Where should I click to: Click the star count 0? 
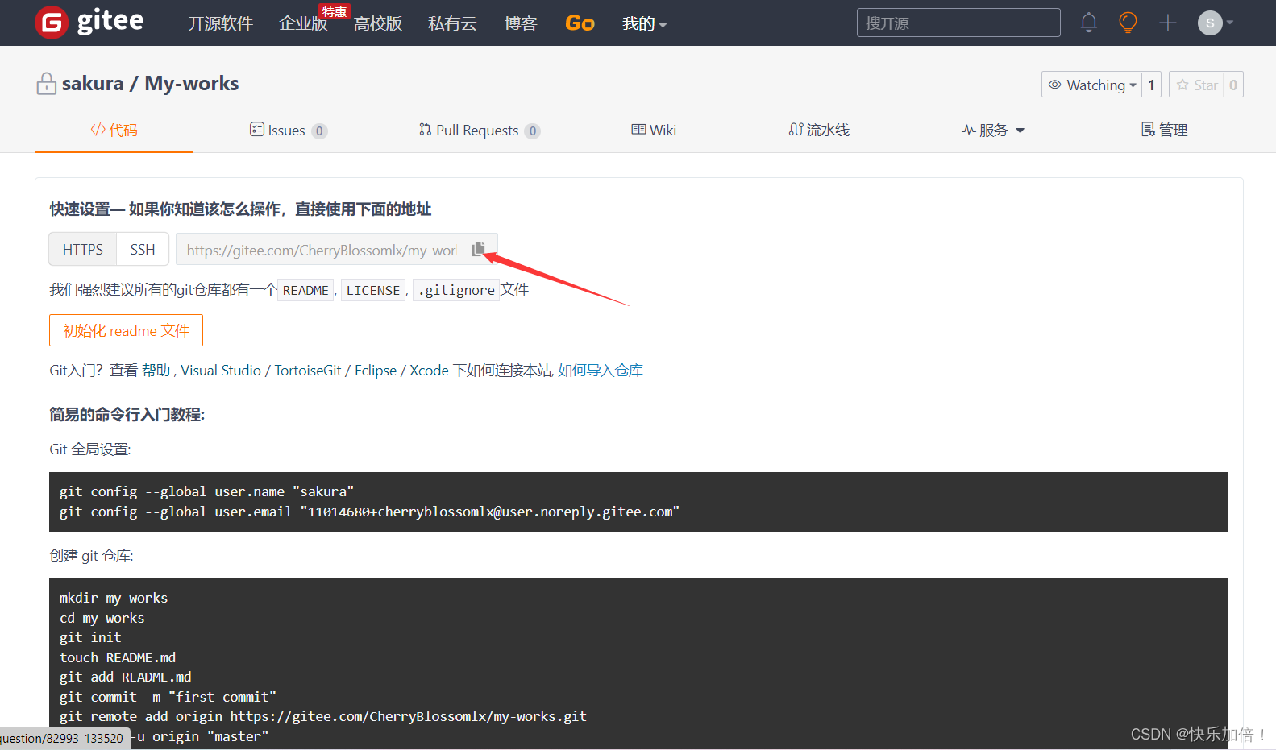[x=1233, y=85]
